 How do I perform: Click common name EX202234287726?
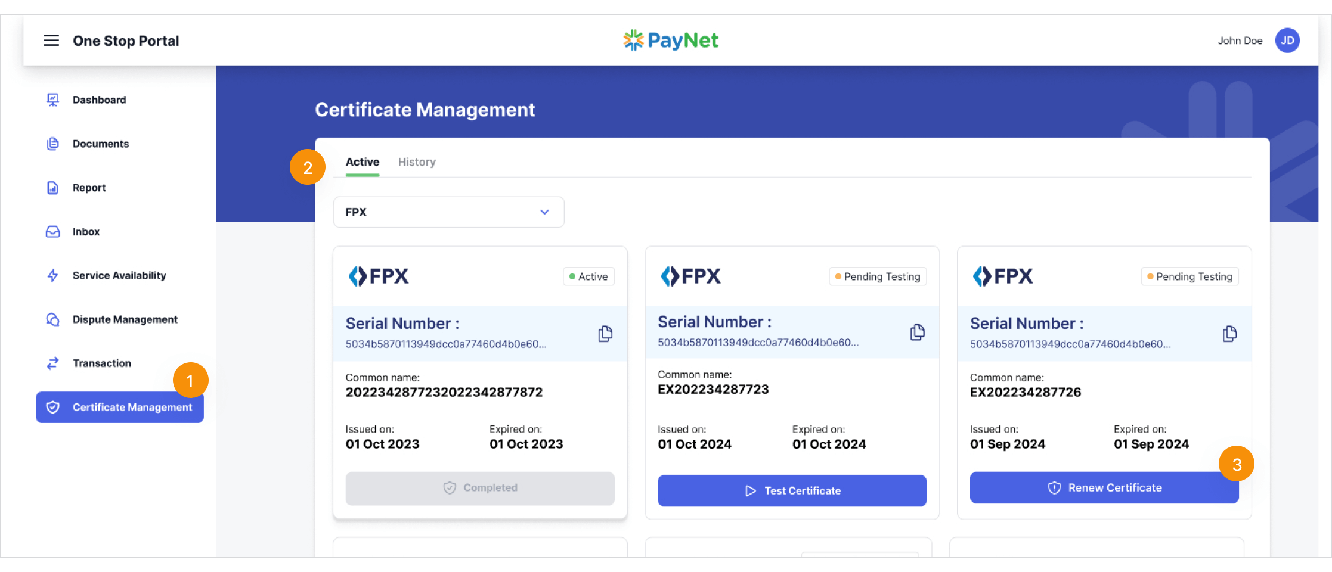coord(1026,393)
